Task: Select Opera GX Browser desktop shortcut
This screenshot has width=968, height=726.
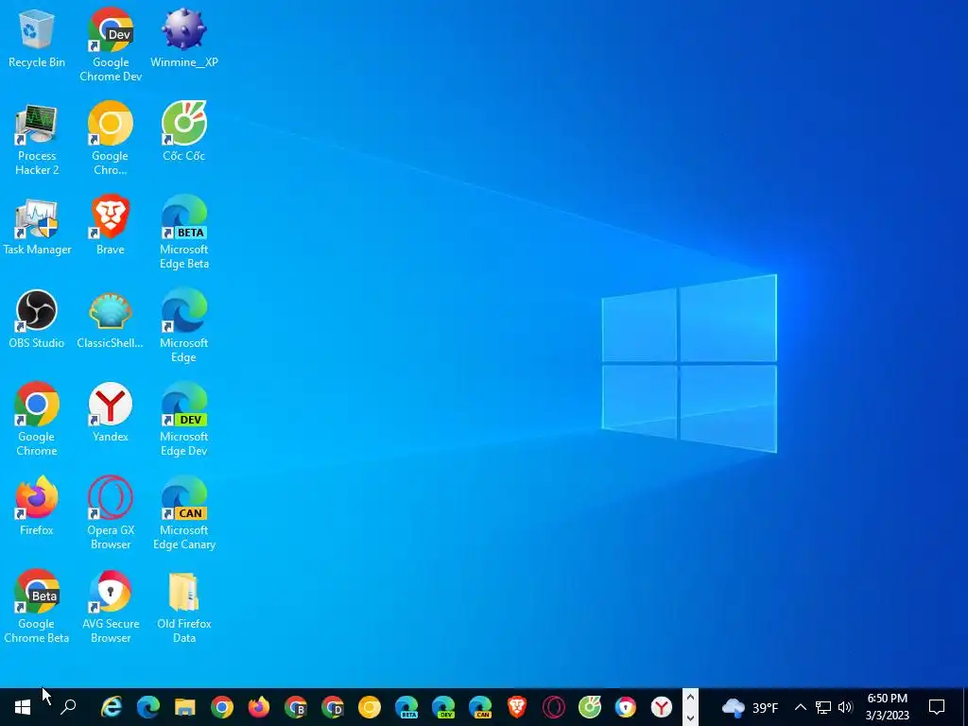Action: pyautogui.click(x=111, y=513)
